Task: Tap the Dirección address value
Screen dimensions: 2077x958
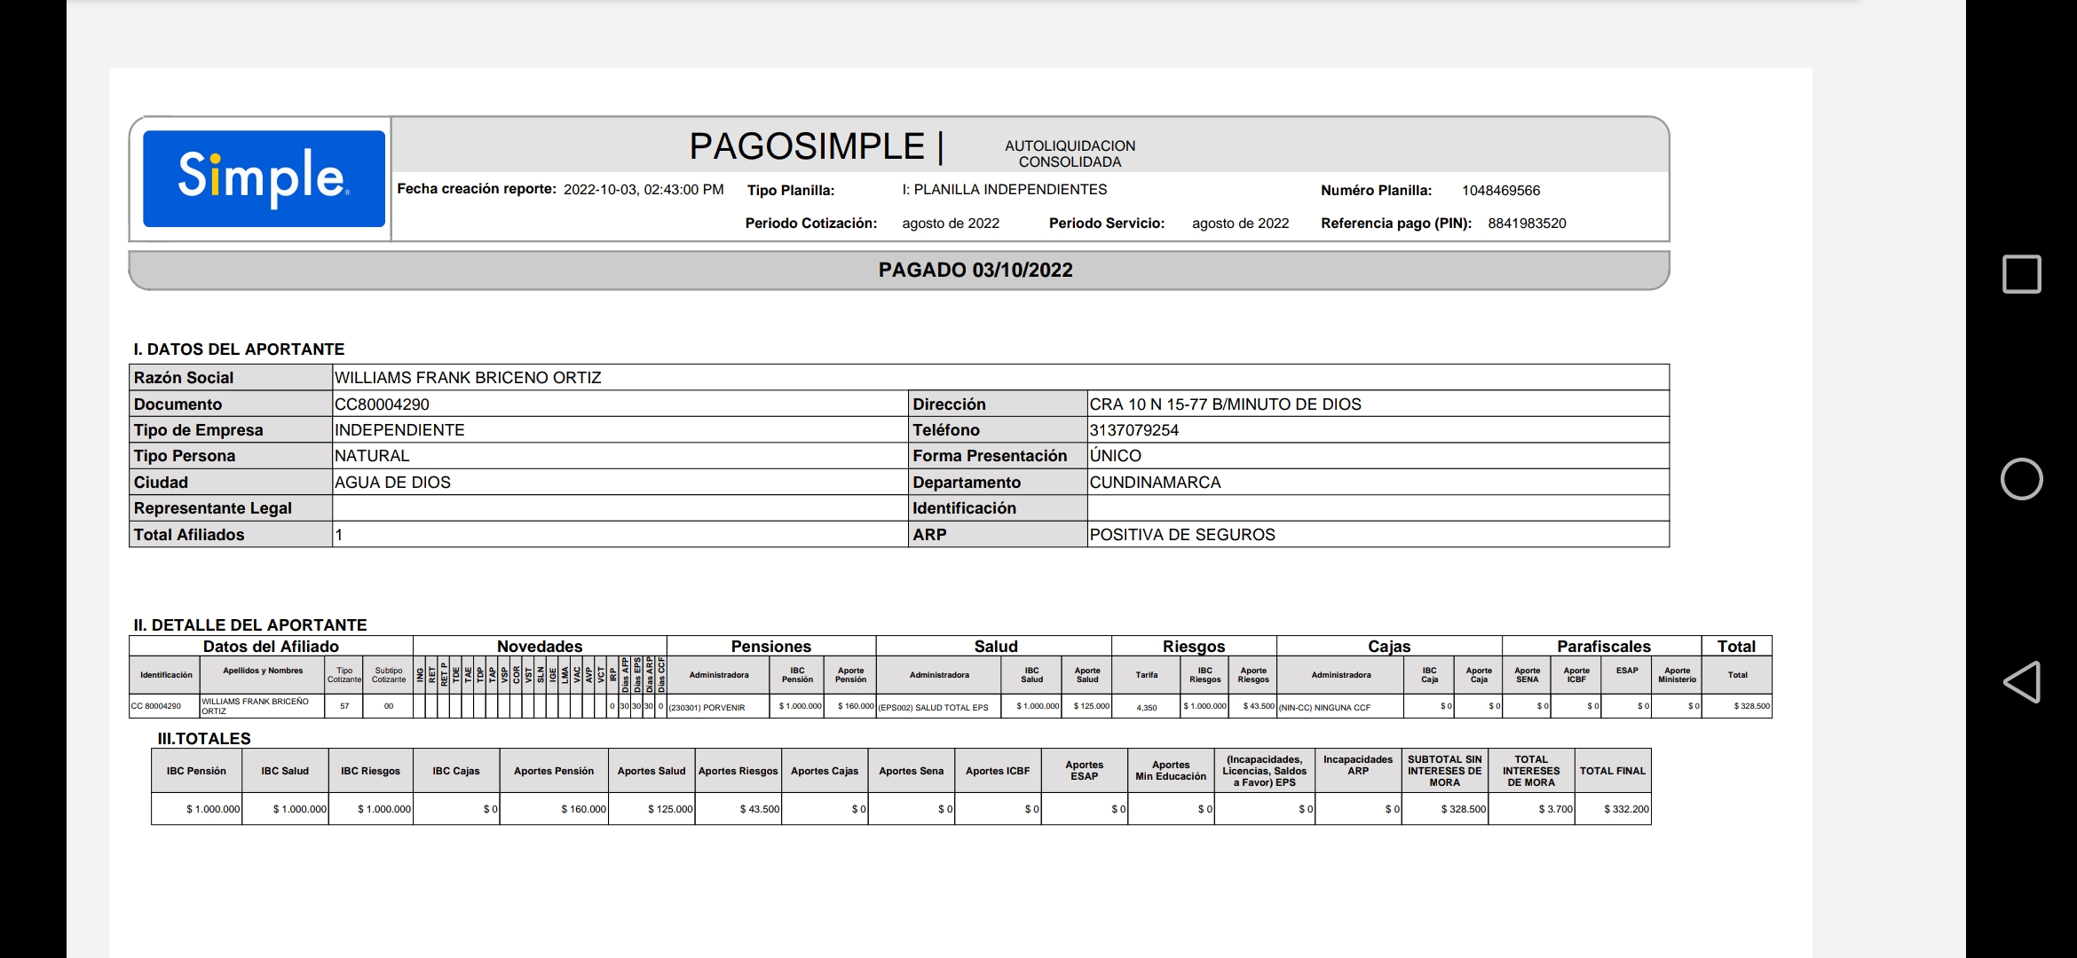Action: [x=1224, y=404]
